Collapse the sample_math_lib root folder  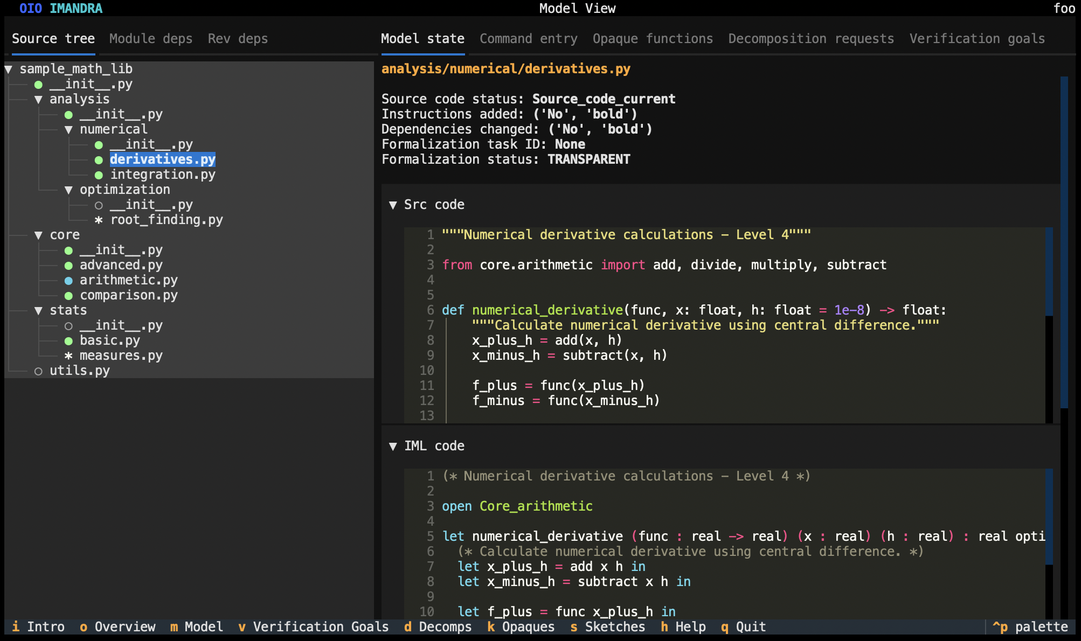9,69
